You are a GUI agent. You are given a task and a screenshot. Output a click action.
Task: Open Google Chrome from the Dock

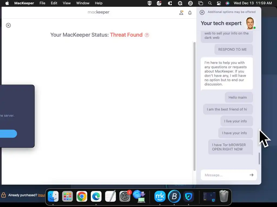(x=82, y=196)
